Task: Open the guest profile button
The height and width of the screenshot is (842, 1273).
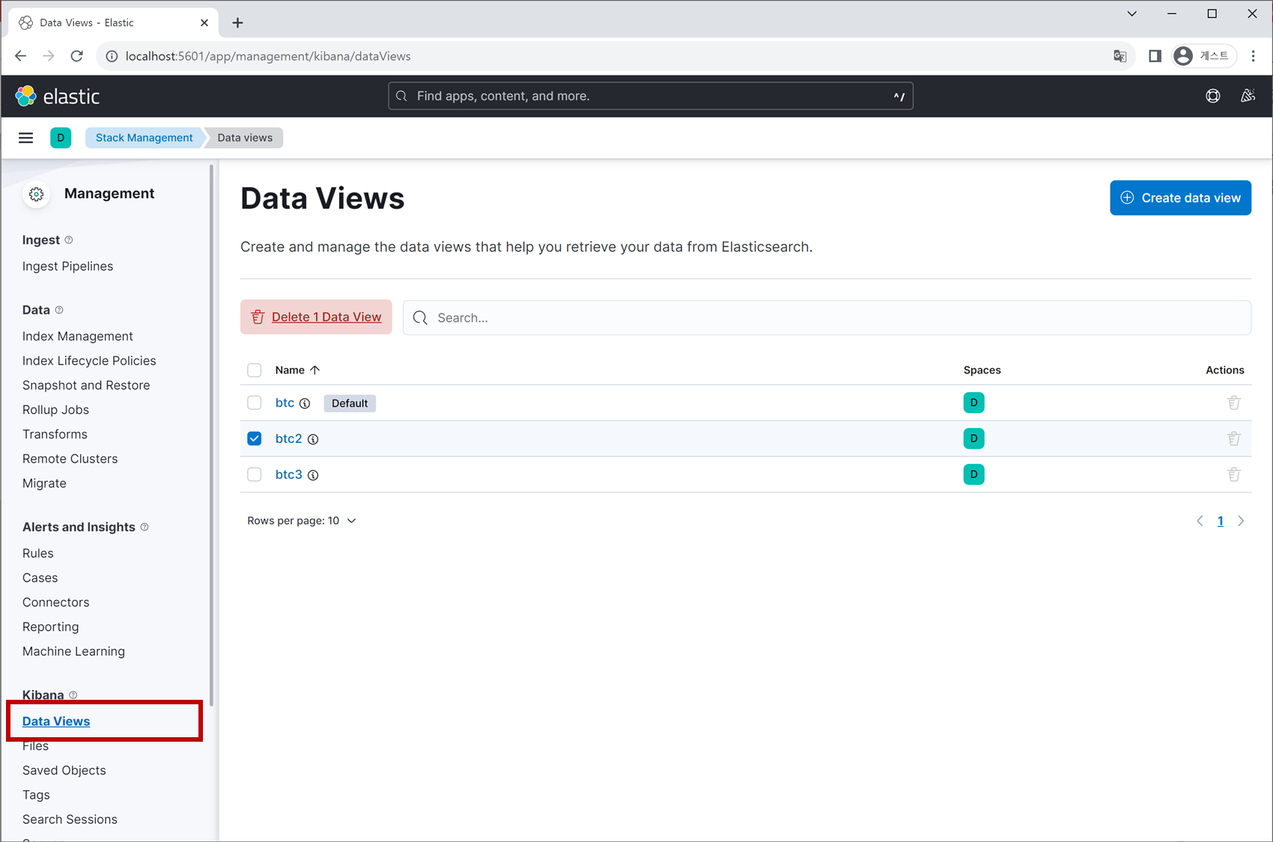Action: (1203, 56)
